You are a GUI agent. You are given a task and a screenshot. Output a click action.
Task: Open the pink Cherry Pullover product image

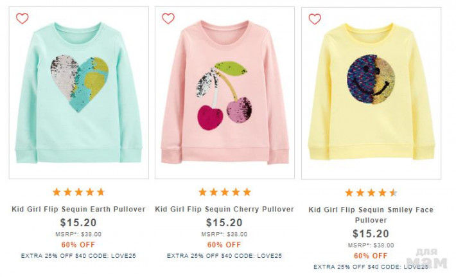[225, 93]
